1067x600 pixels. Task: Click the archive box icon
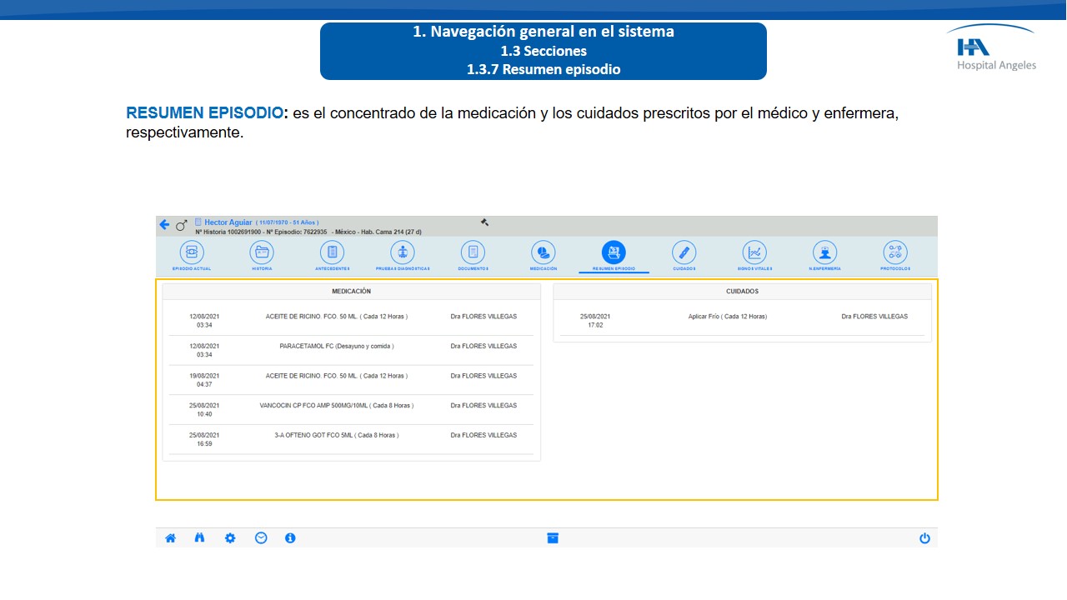click(553, 538)
